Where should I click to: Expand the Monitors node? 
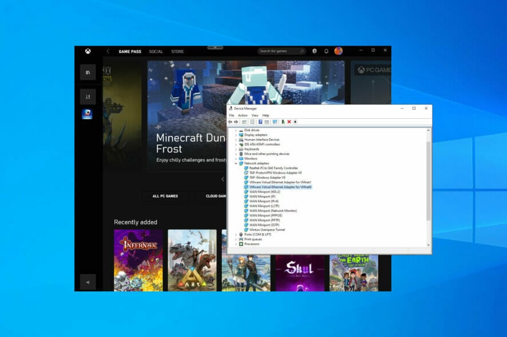(236, 159)
